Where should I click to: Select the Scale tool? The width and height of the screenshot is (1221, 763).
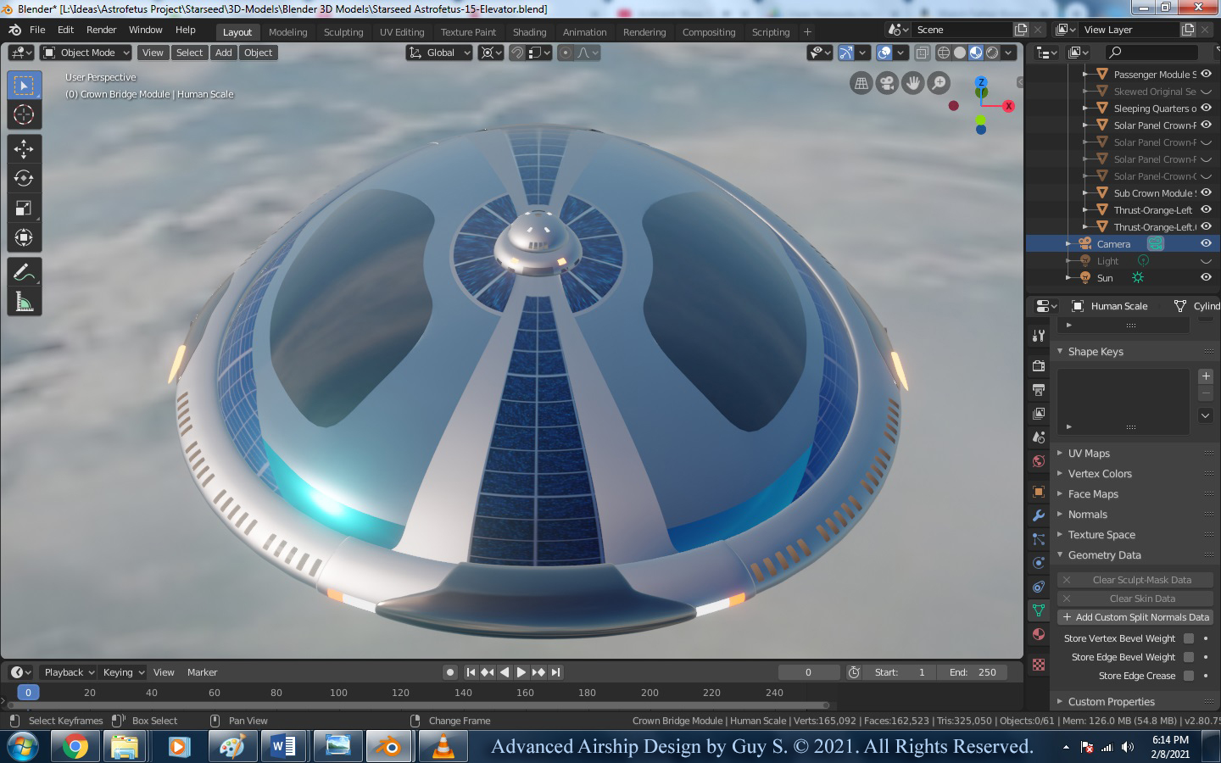[24, 208]
